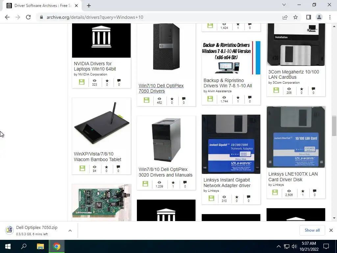Image resolution: width=337 pixels, height=253 pixels.
Task: Bookmark this page with the star icon
Action: pos(296,17)
